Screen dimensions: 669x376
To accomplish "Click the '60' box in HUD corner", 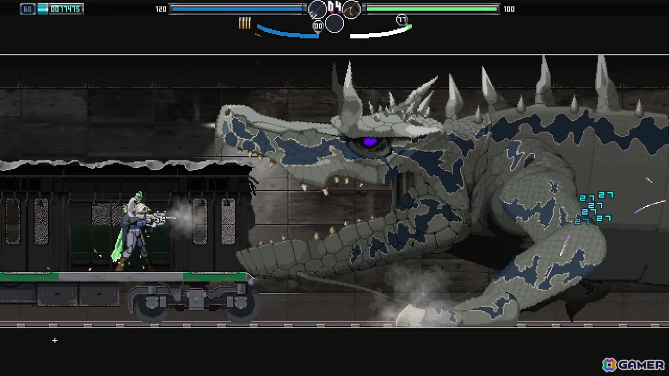I will coord(27,9).
